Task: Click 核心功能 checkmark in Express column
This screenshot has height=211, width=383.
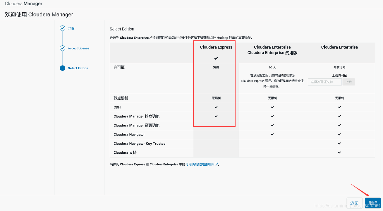Action: pyautogui.click(x=216, y=116)
